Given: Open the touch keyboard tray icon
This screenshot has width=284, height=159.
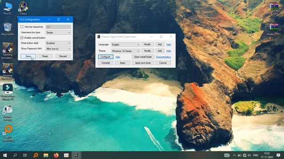Looking at the screenshot, I should click(227, 155).
